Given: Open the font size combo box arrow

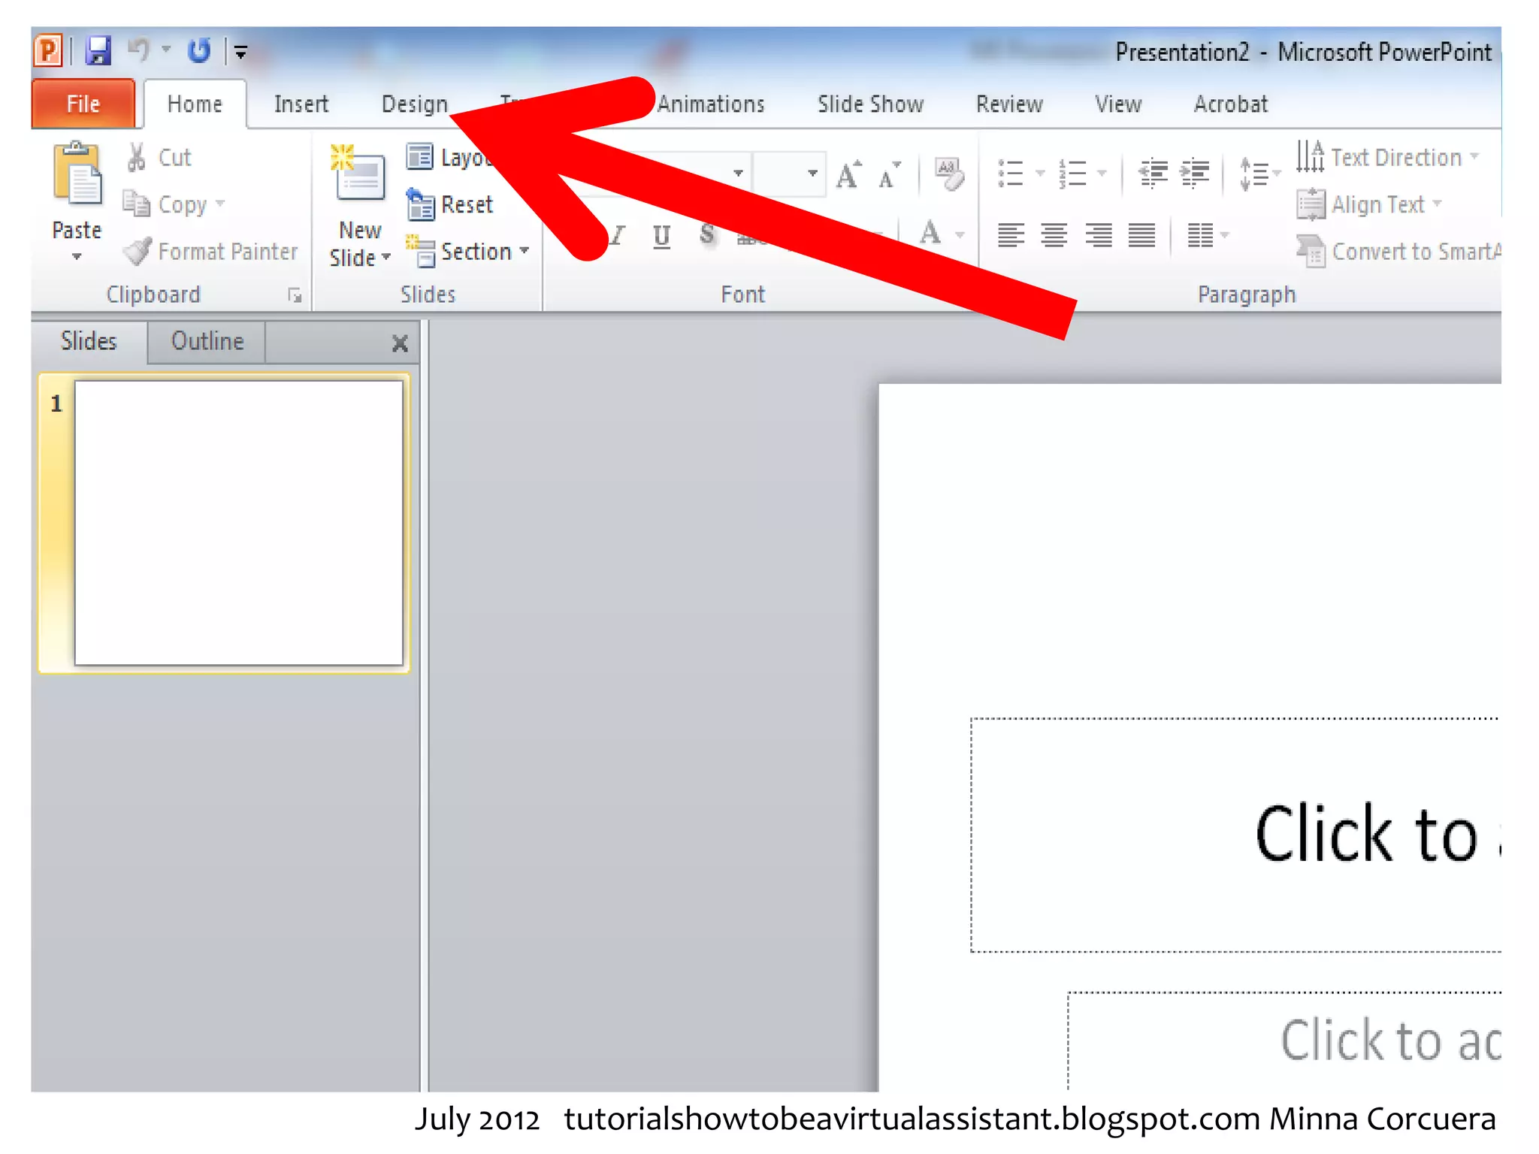Looking at the screenshot, I should pos(812,174).
